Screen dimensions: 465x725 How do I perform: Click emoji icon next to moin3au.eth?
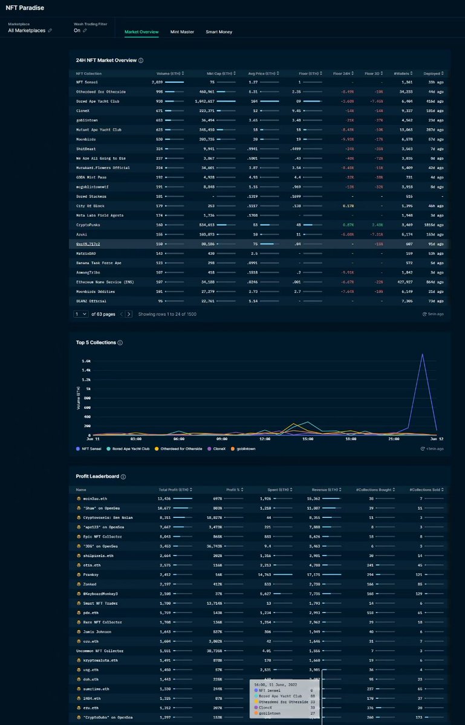click(x=79, y=499)
